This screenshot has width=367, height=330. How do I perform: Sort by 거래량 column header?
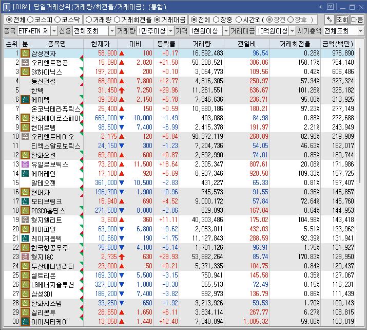coord(202,44)
